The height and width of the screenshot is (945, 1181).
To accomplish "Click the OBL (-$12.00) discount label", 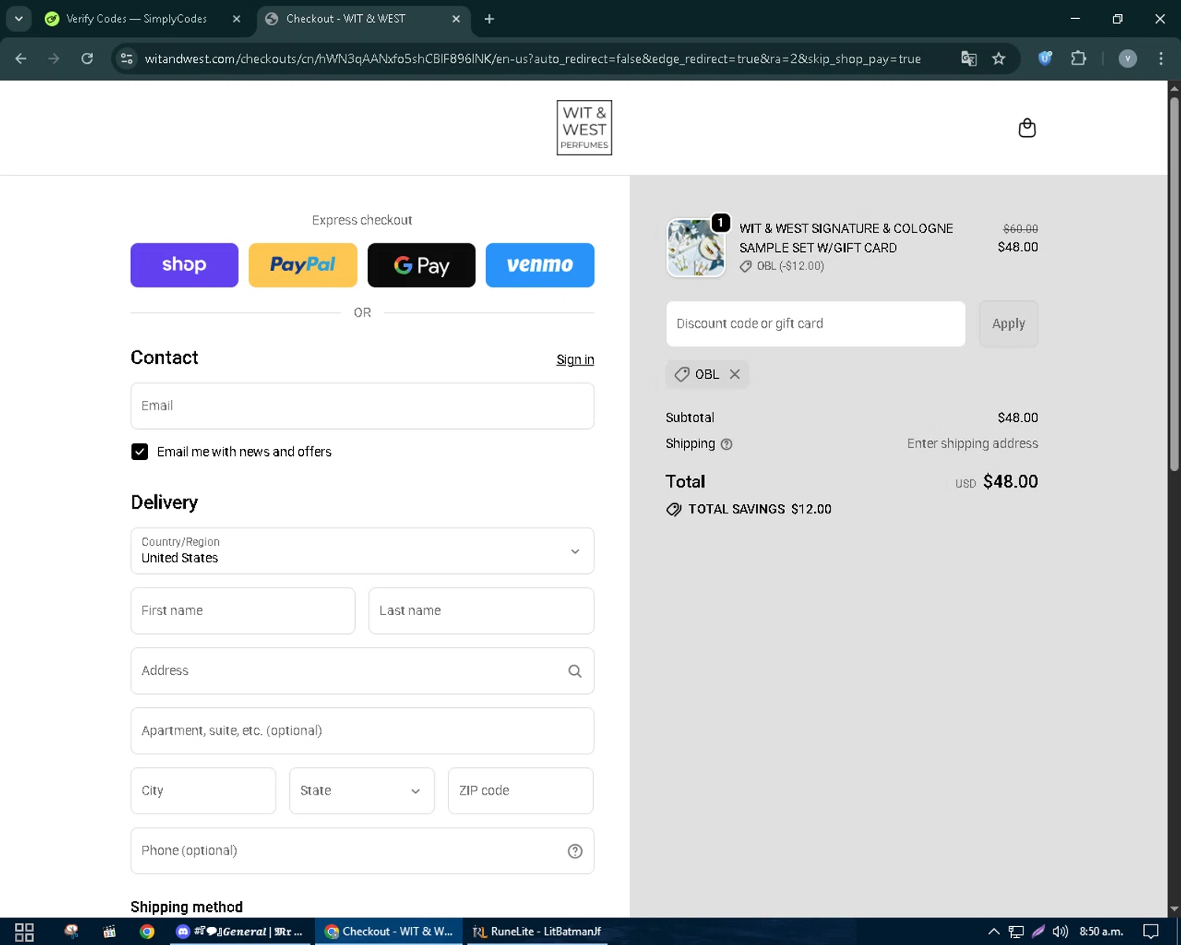I will point(790,266).
